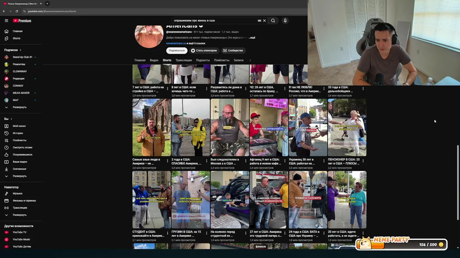Switch to channel Плейлисты tab
460x258 pixels.
(222, 60)
